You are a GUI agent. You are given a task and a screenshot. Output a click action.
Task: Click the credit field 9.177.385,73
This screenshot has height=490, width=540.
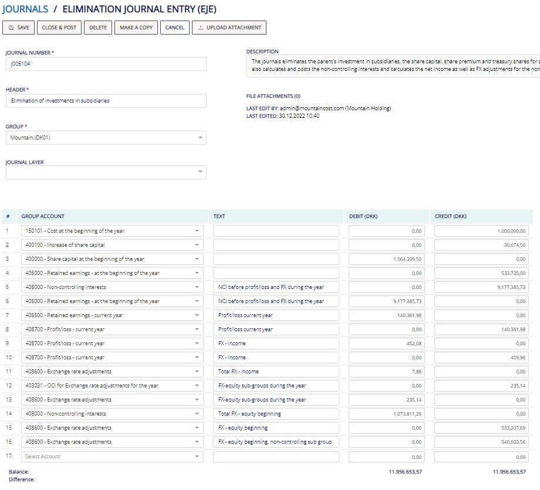[481, 287]
